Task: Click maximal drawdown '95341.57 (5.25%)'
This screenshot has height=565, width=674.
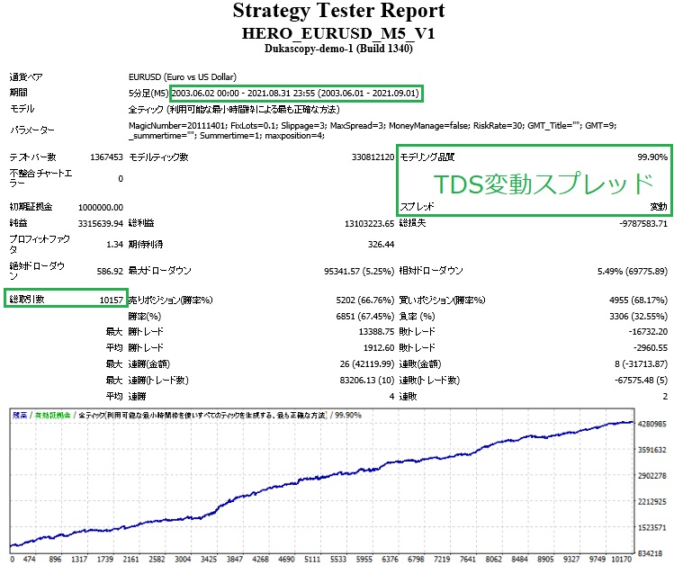Action: pyautogui.click(x=359, y=271)
